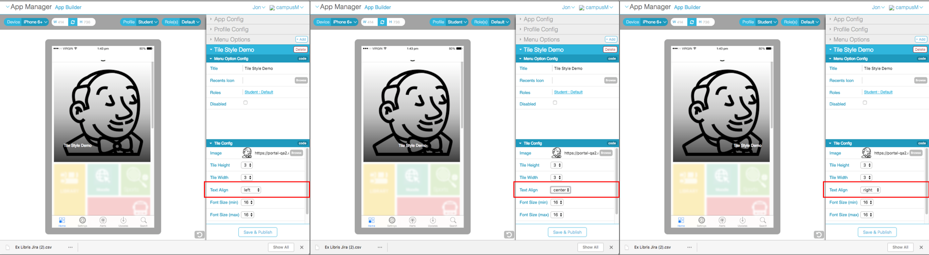The image size is (929, 255).
Task: Refresh device dimensions in the middle window
Action: pos(382,22)
